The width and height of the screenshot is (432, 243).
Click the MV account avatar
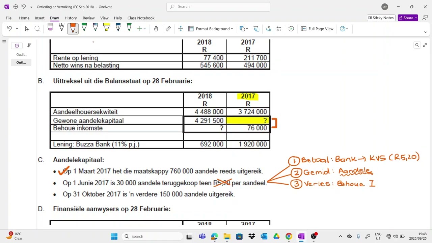click(x=384, y=7)
